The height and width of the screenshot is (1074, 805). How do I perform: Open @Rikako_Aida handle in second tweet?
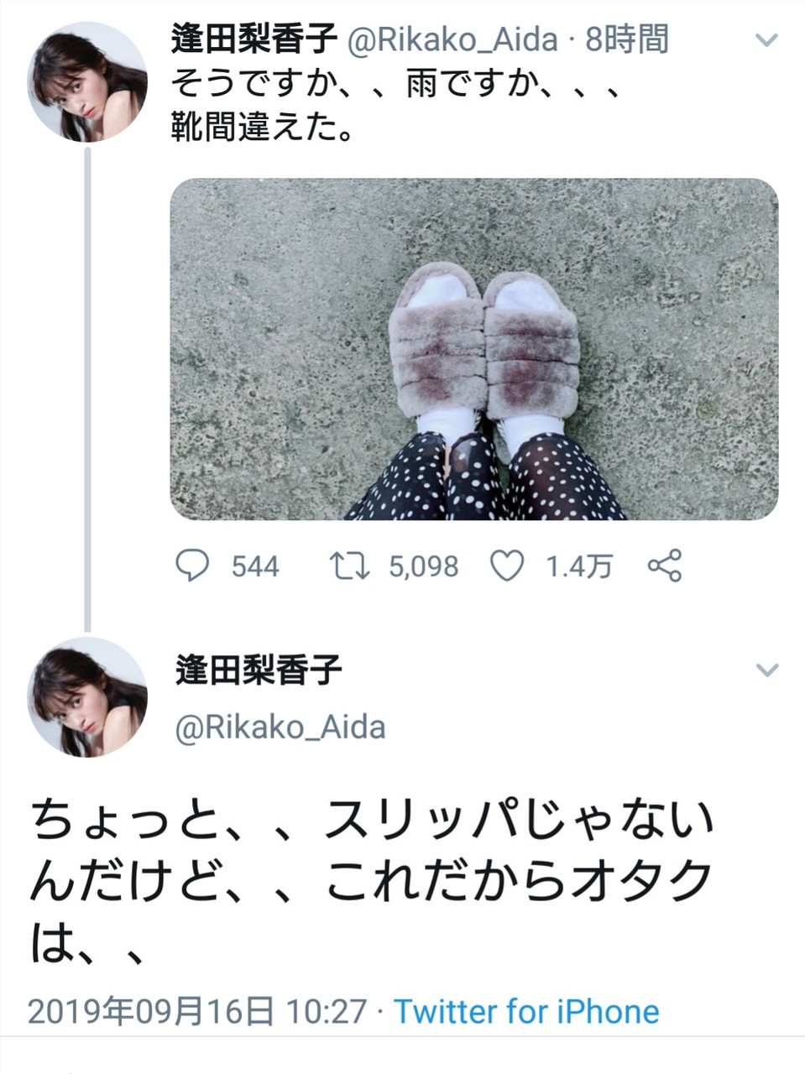click(280, 727)
